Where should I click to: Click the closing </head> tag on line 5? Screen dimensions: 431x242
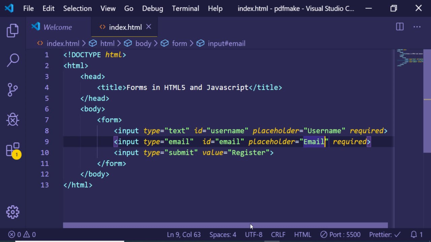click(x=95, y=98)
